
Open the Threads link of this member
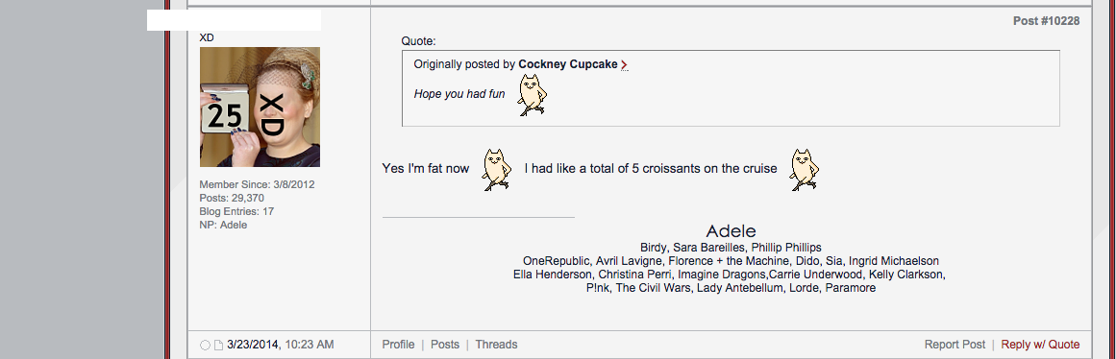click(496, 345)
